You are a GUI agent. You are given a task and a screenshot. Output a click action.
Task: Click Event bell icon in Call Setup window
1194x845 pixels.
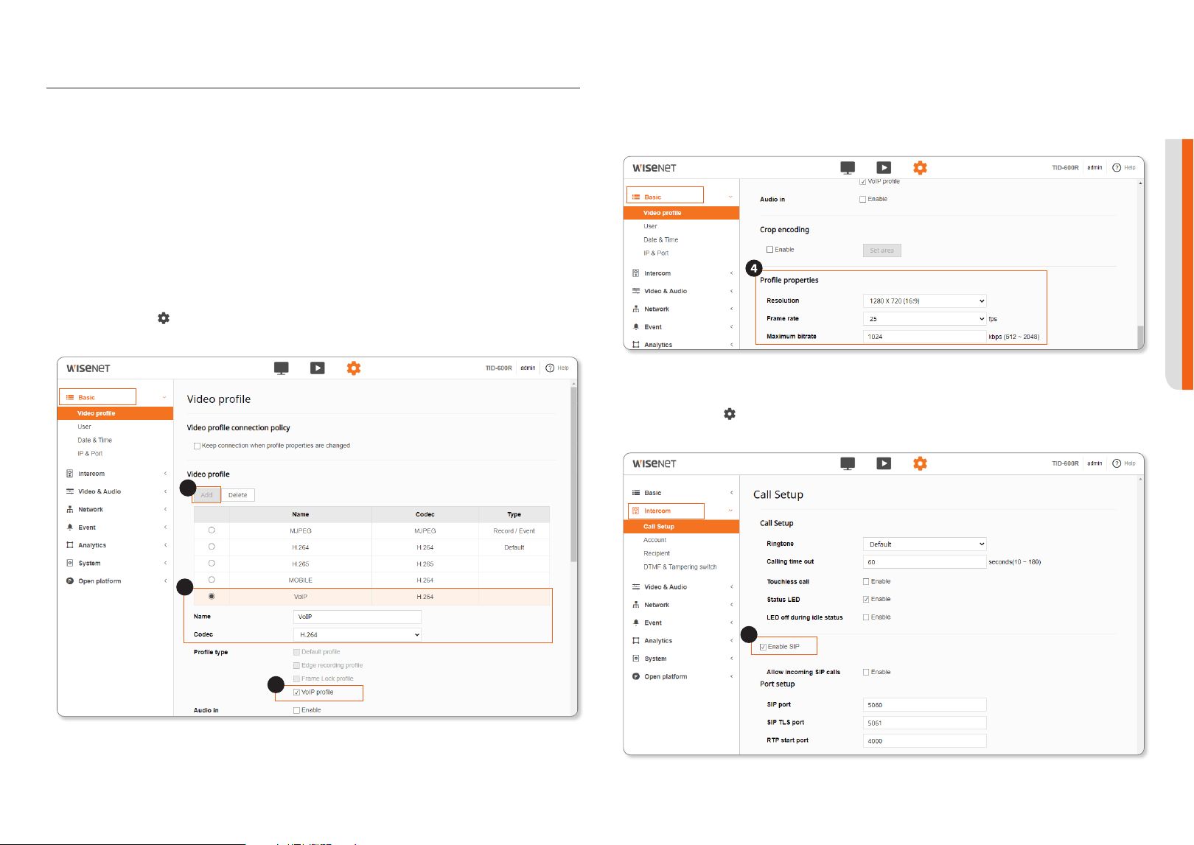636,623
